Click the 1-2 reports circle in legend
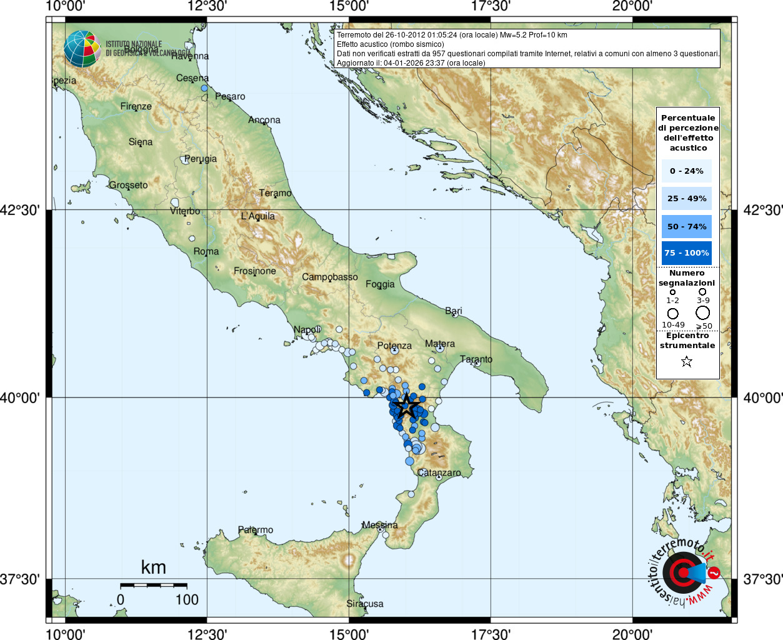 pos(672,292)
